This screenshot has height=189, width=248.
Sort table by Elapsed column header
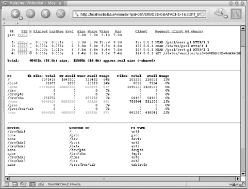click(40, 31)
